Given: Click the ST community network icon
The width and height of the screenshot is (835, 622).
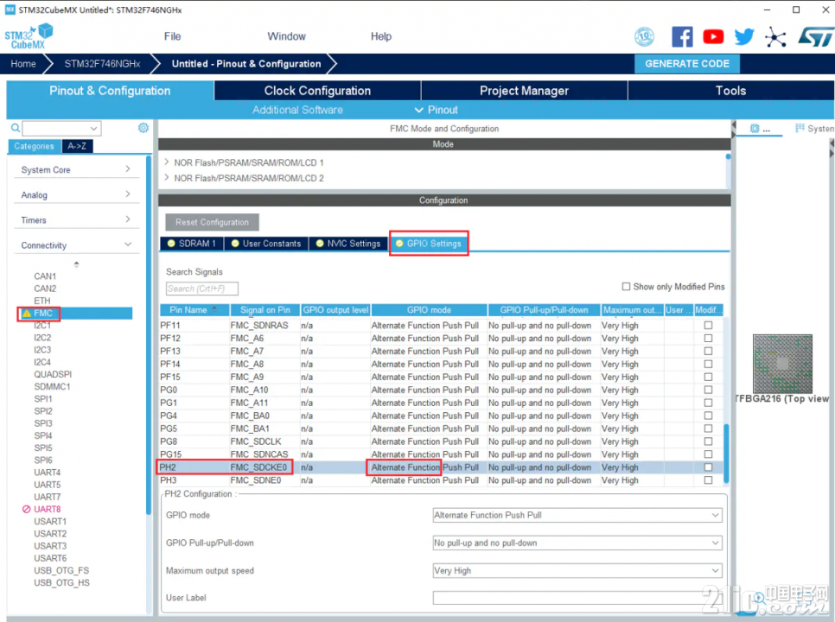Looking at the screenshot, I should 775,36.
